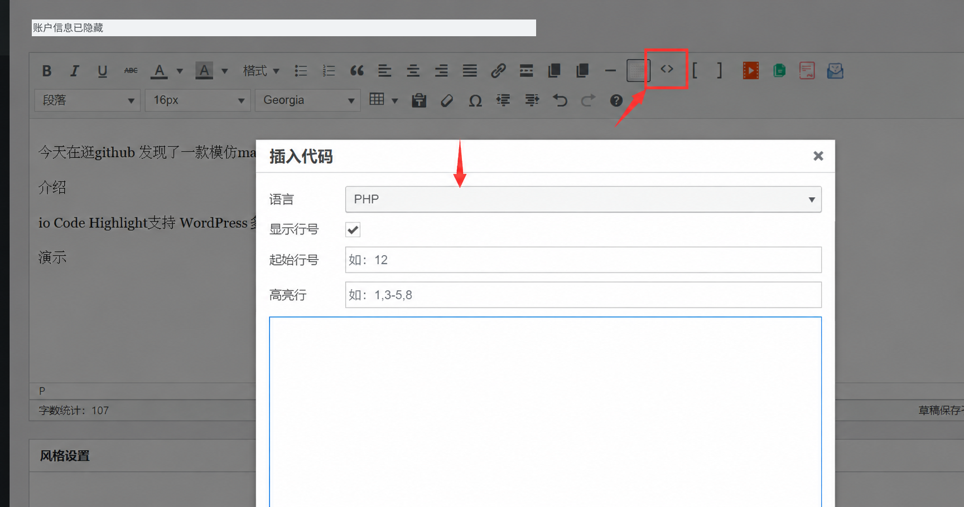Image resolution: width=964 pixels, height=507 pixels.
Task: Open the 格式 formats dropdown
Action: (x=261, y=71)
